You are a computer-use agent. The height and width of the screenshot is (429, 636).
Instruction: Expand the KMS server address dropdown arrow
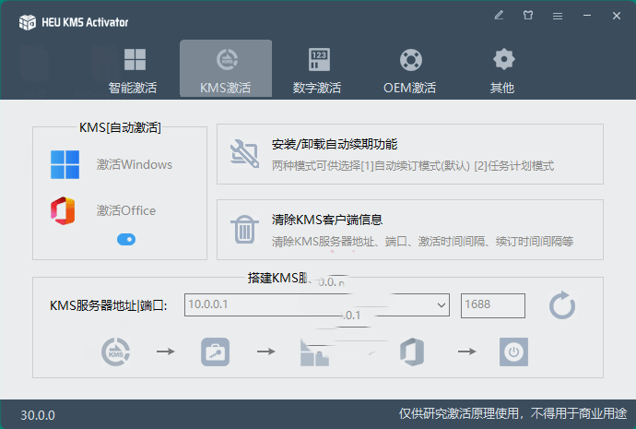(442, 305)
